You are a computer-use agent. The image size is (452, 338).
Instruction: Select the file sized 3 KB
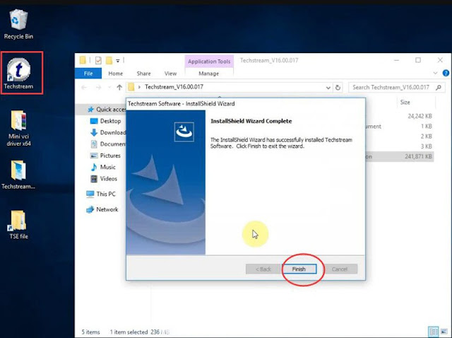[x=426, y=146]
